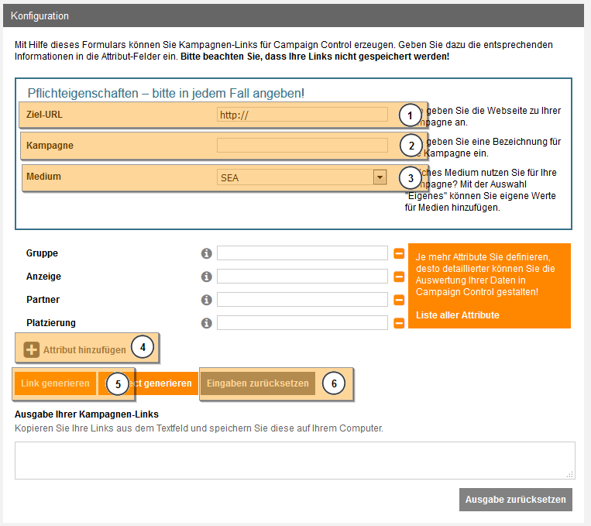Click the info icon next to Platzierung
This screenshot has height=526, width=591.
coord(206,323)
